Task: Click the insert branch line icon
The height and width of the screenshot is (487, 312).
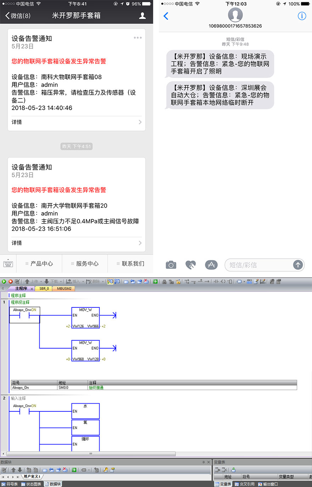Action: click(x=187, y=281)
